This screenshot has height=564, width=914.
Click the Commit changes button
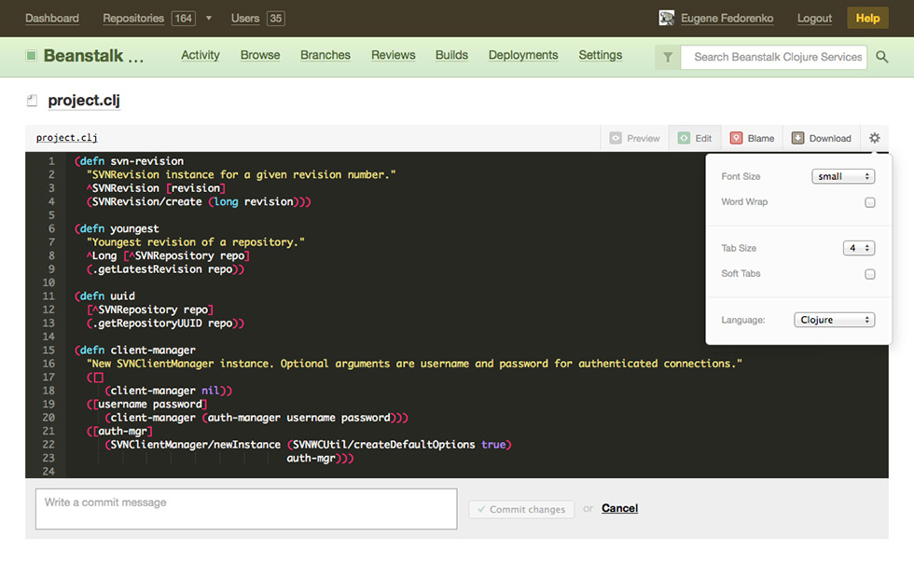pyautogui.click(x=520, y=509)
